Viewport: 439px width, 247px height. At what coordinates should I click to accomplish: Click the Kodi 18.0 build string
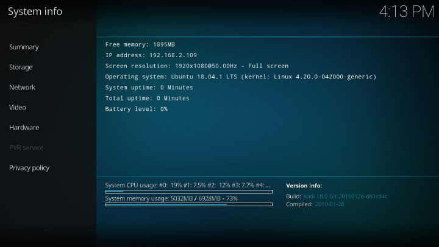345,196
